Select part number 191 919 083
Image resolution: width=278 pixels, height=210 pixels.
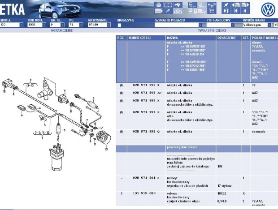144,193
